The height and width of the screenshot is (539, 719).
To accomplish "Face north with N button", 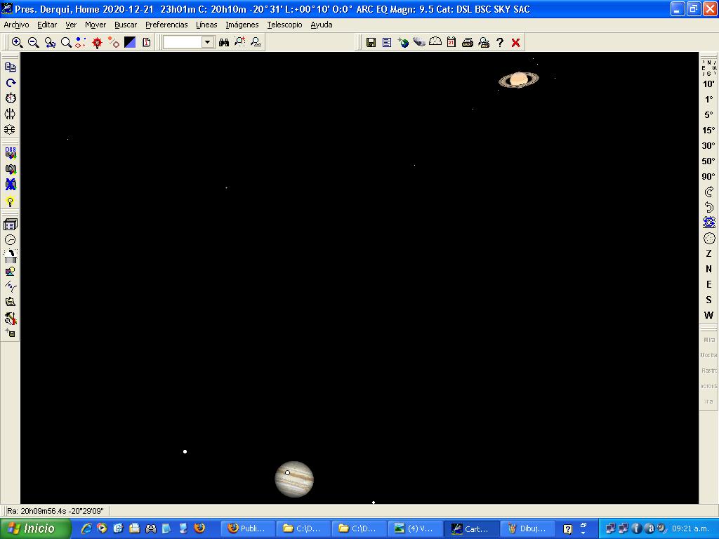I will click(709, 269).
